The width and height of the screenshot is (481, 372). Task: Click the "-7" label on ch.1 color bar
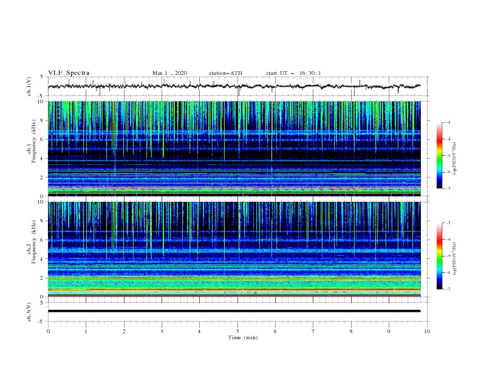(448, 188)
